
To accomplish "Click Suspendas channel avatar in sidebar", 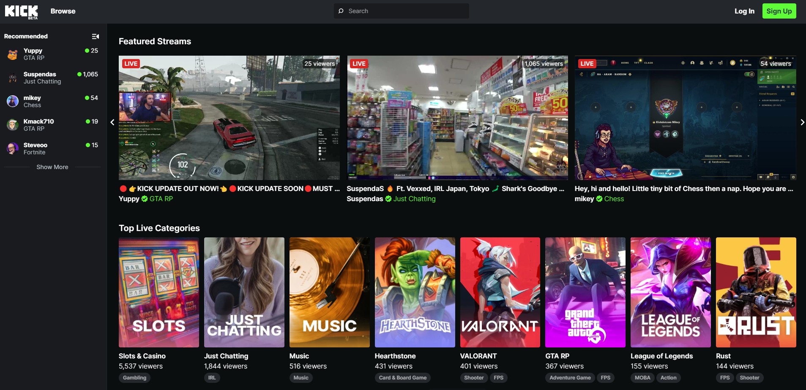I will tap(13, 78).
